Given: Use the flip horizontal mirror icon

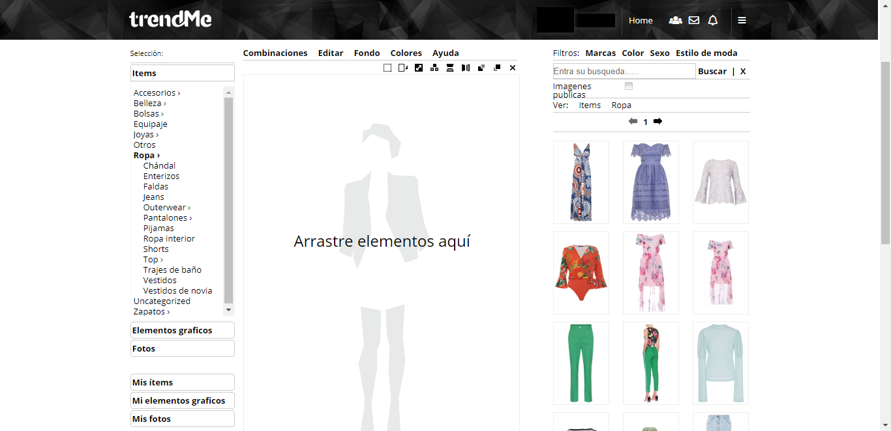Looking at the screenshot, I should pos(465,68).
